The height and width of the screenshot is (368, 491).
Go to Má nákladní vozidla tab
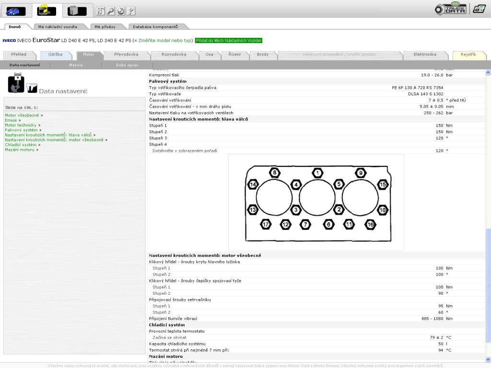pyautogui.click(x=58, y=27)
